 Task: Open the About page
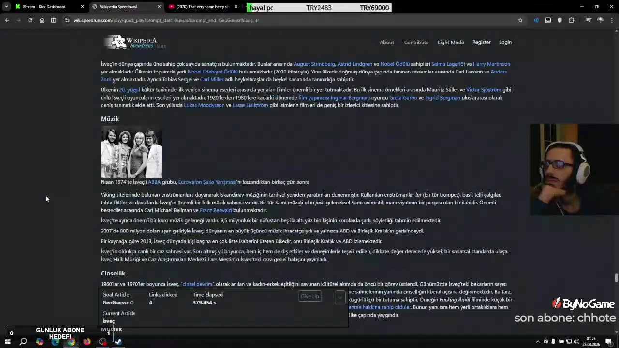387,42
